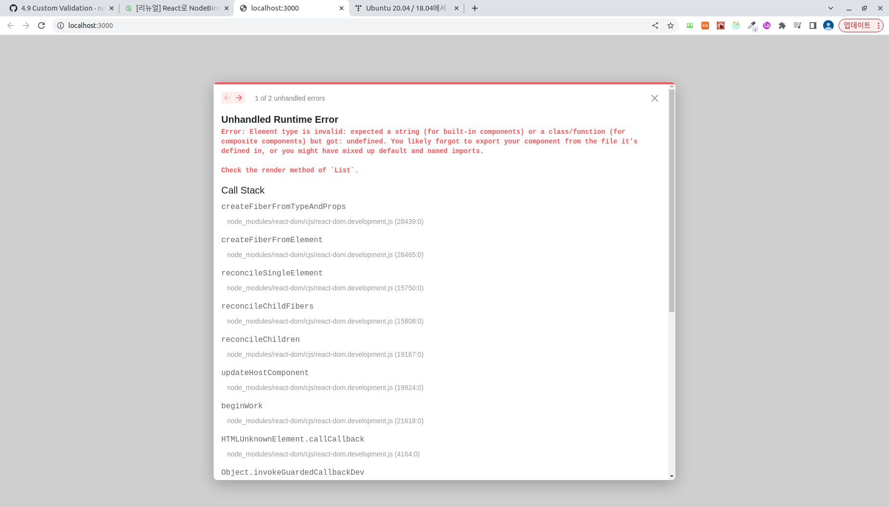Click the browser forward arrow
This screenshot has width=889, height=507.
coord(26,26)
